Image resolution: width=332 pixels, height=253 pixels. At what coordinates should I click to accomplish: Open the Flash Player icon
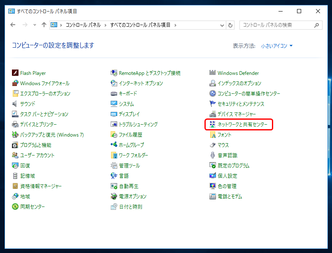pyautogui.click(x=15, y=73)
